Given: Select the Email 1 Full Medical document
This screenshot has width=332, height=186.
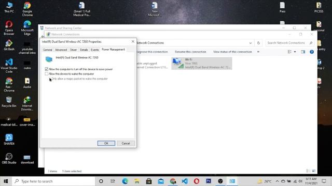Looking at the screenshot, I should (82, 9).
